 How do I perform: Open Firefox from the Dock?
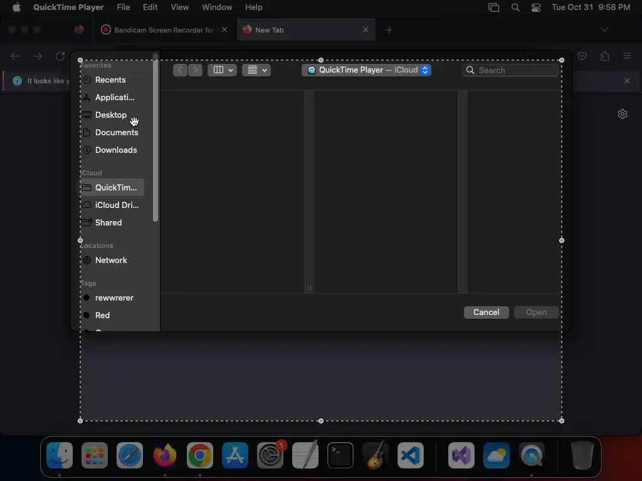point(165,455)
